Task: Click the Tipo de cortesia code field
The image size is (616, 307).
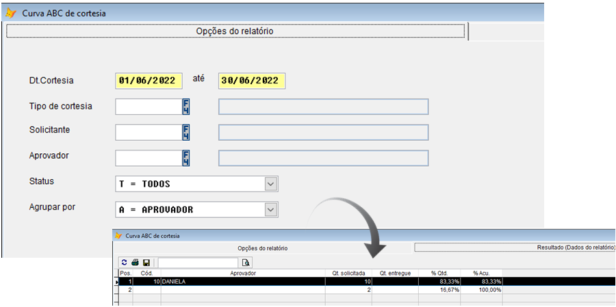Action: 147,107
